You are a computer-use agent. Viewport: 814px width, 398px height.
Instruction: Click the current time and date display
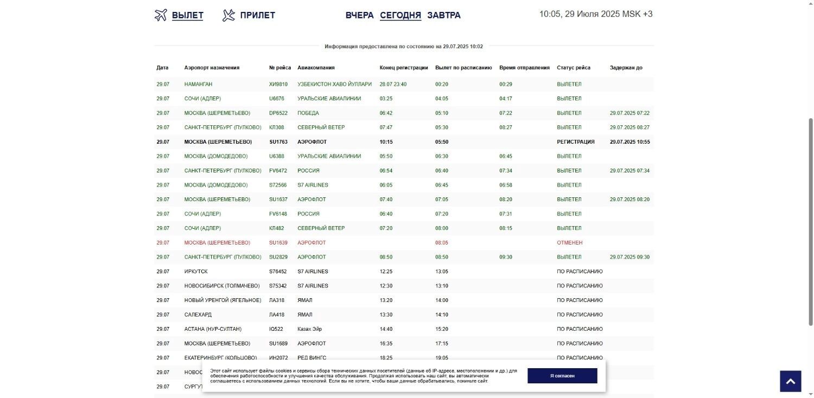pyautogui.click(x=596, y=14)
